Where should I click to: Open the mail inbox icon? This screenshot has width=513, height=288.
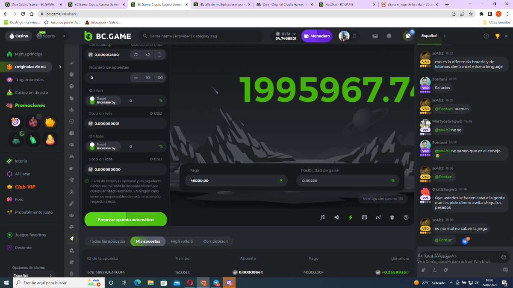375,36
